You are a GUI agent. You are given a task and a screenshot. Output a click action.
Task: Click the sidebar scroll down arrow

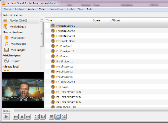(42, 69)
